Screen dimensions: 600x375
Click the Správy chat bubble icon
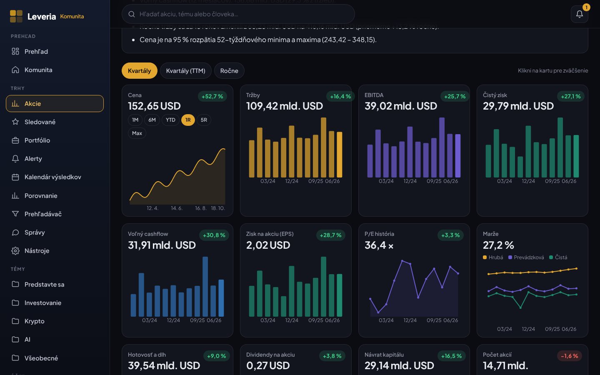click(x=15, y=232)
